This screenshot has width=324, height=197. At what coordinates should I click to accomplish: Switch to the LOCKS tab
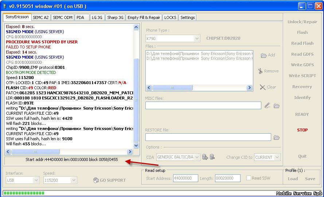click(x=170, y=17)
